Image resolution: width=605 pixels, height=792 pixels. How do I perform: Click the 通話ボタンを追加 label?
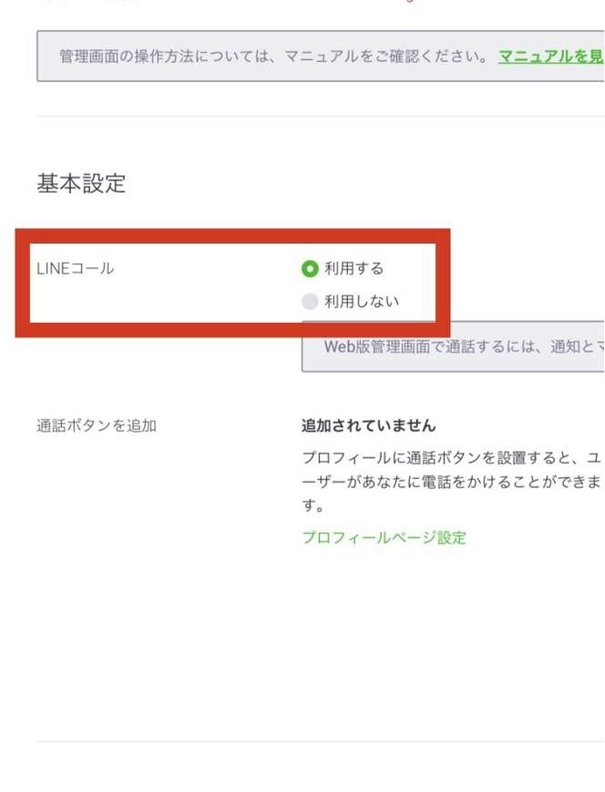pyautogui.click(x=97, y=425)
